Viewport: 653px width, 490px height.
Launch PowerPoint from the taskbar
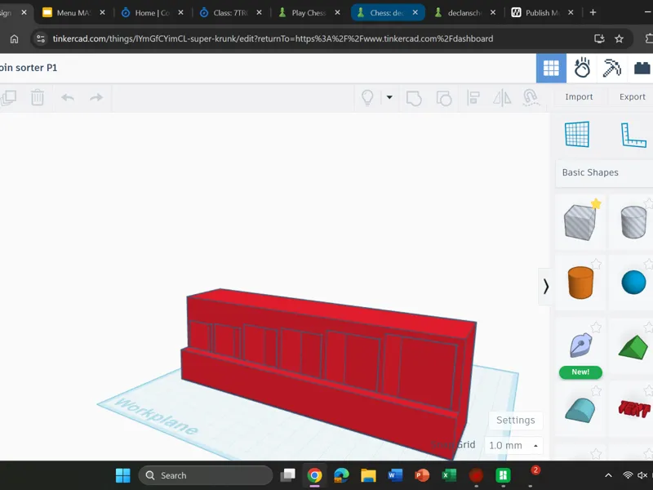[x=422, y=475]
